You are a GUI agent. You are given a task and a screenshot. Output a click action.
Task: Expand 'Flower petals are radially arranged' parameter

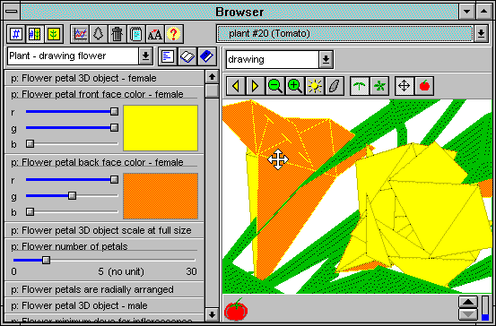pos(104,289)
